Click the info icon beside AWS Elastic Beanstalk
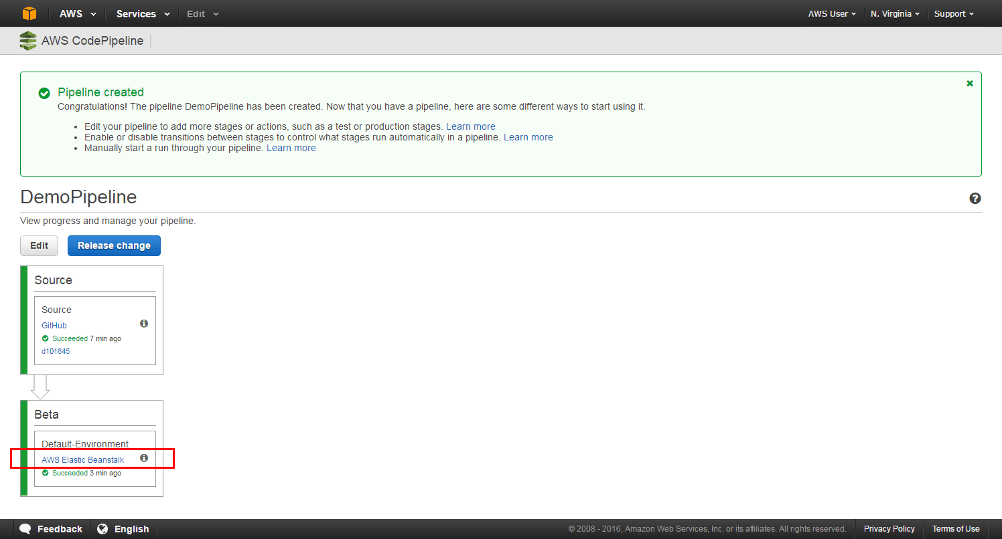1002x539 pixels. (x=144, y=458)
